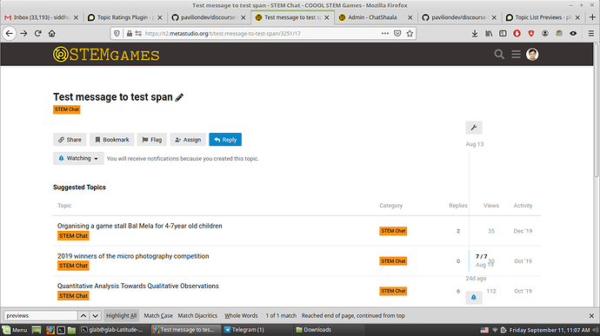Click the Flag button
Viewport: 600px width, 336px height.
pyautogui.click(x=152, y=140)
